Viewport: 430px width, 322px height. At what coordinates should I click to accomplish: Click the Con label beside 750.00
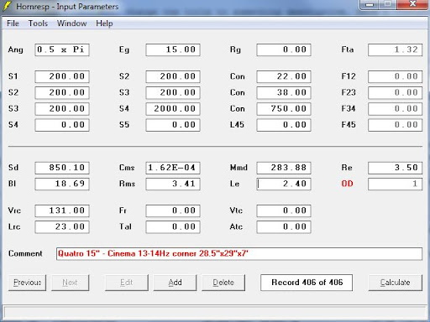tap(238, 109)
